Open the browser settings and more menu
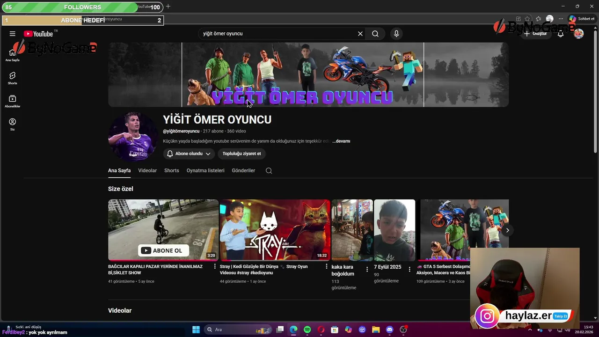599x337 pixels. 561,19
